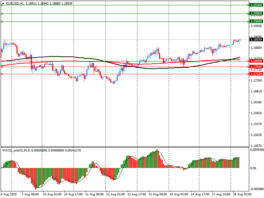Viewport: 264px width, 198px height.
Task: Click the EURUSD,H1 chart title text
Action: click(15, 3)
